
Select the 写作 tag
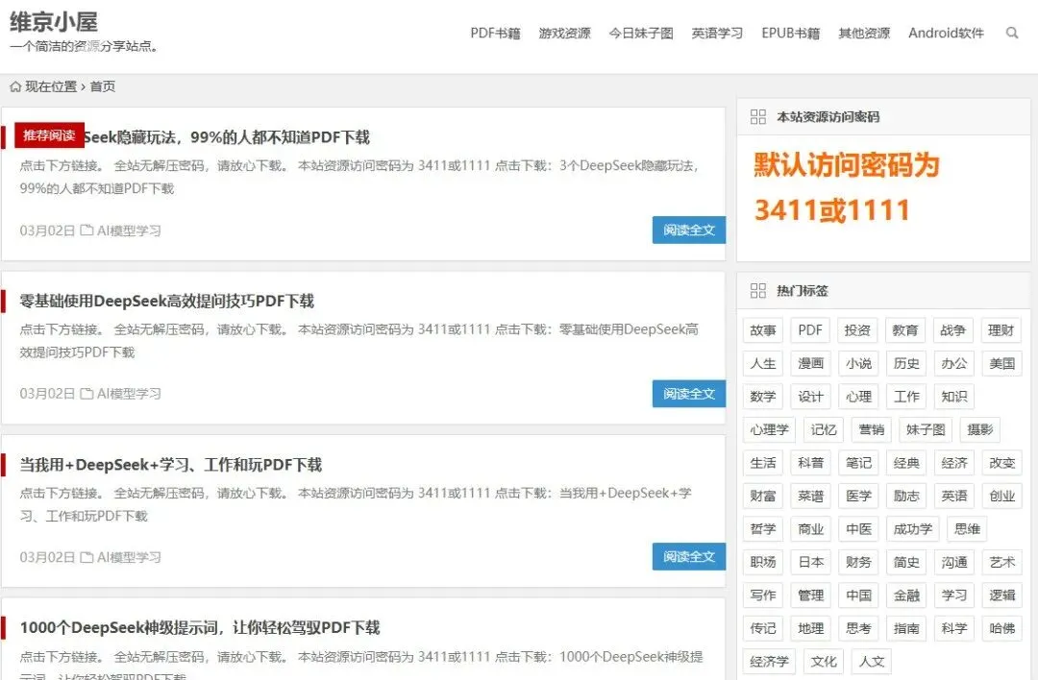click(x=762, y=595)
